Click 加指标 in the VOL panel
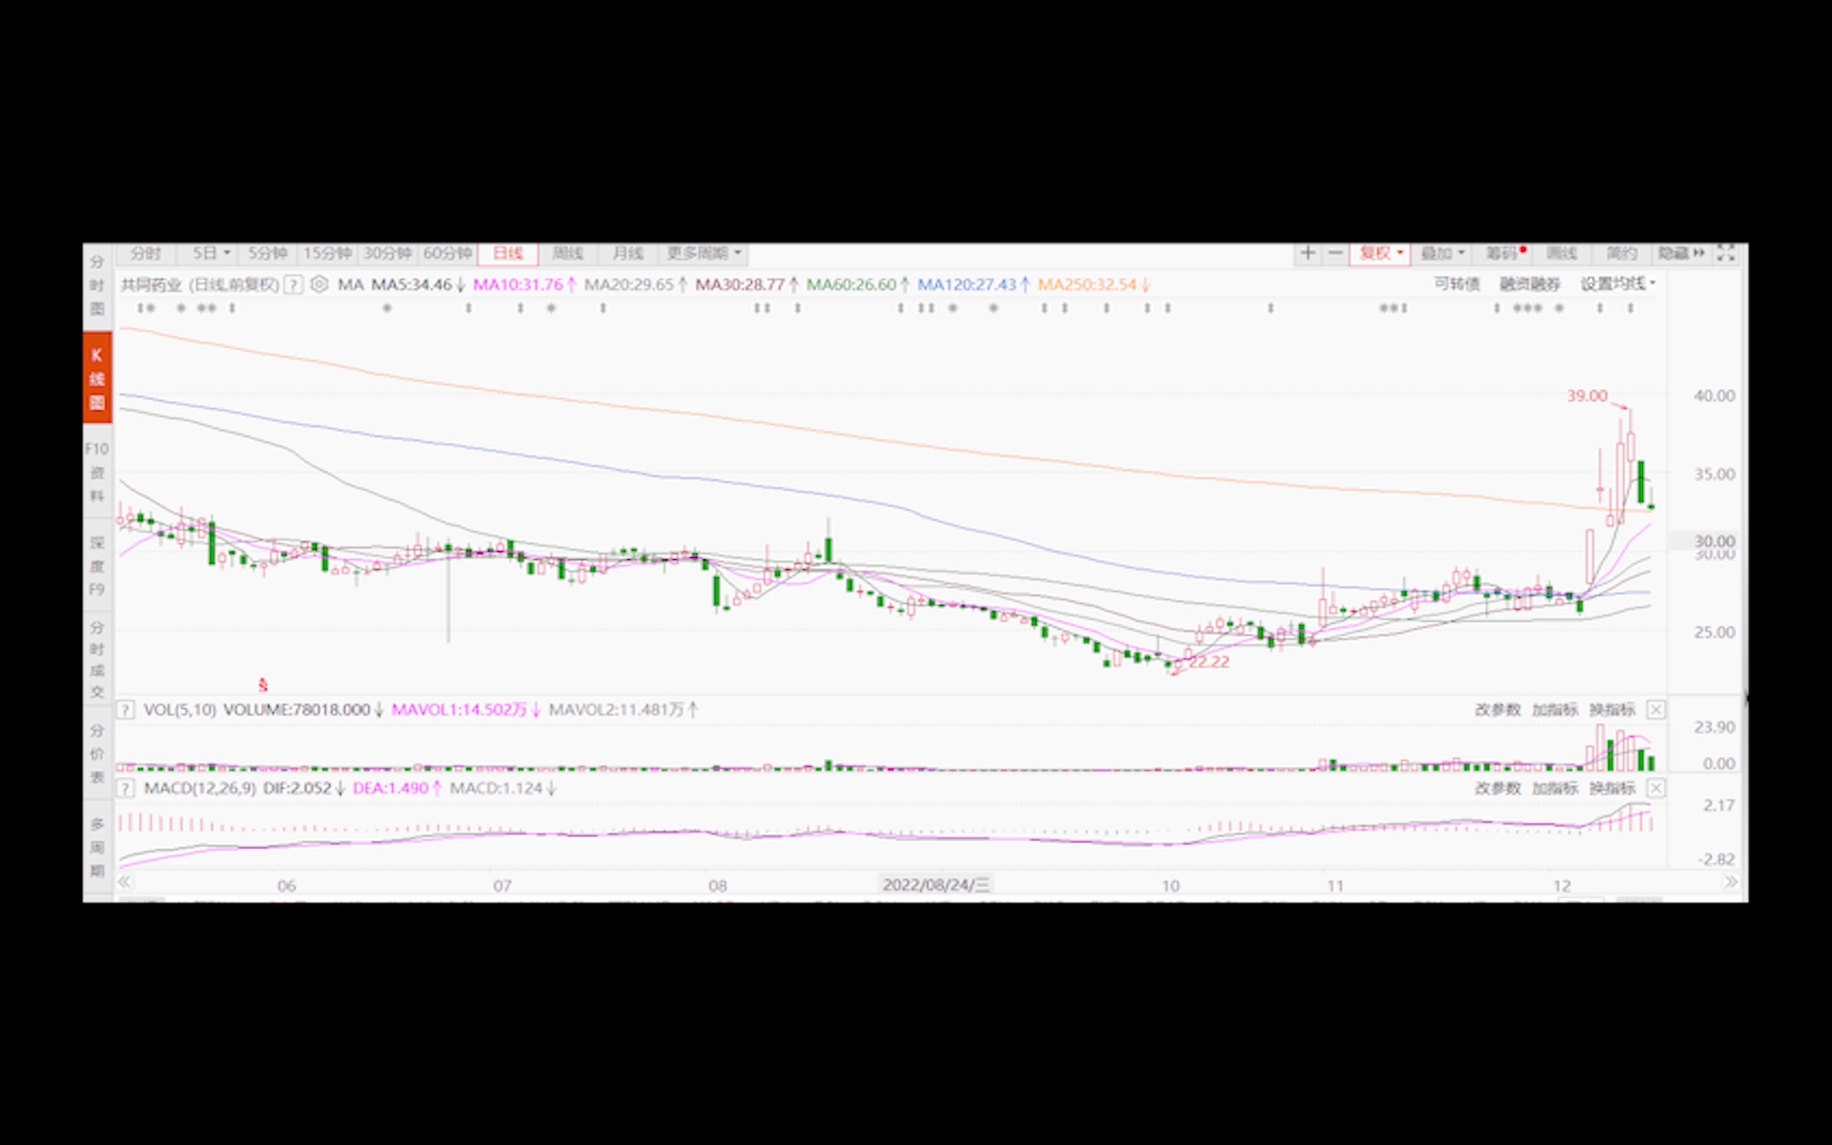Image resolution: width=1832 pixels, height=1145 pixels. coord(1555,710)
